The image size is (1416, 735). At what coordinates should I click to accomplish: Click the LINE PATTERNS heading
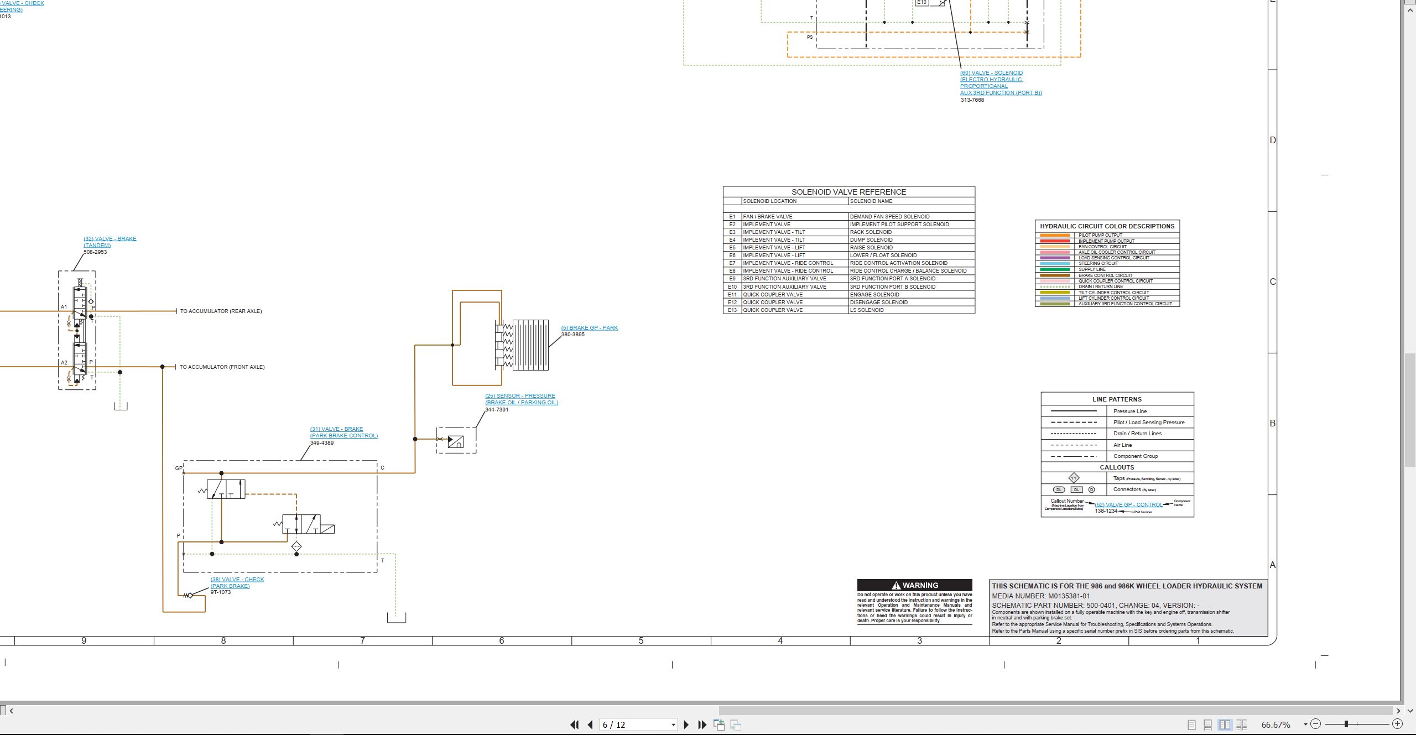tap(1117, 399)
